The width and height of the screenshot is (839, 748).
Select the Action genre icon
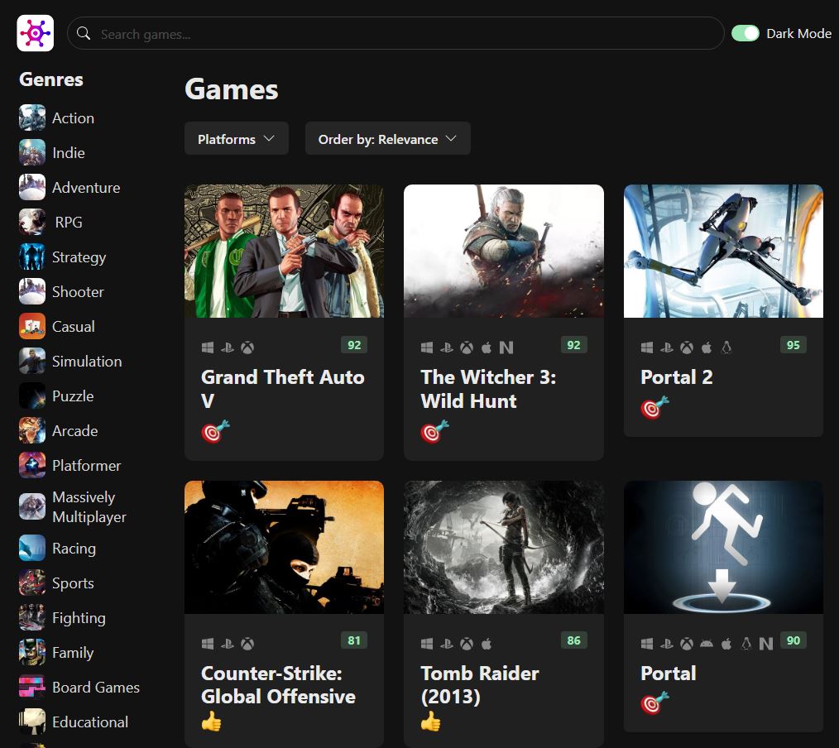[32, 117]
